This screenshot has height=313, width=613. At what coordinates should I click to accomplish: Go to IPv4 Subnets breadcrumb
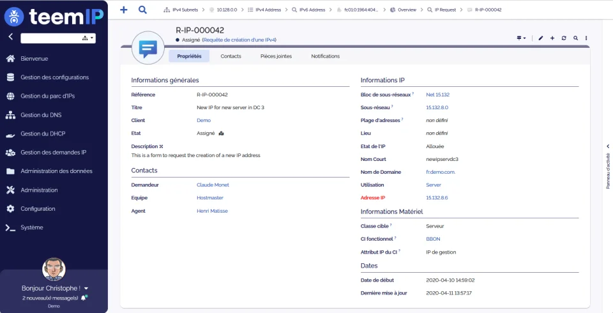[181, 10]
